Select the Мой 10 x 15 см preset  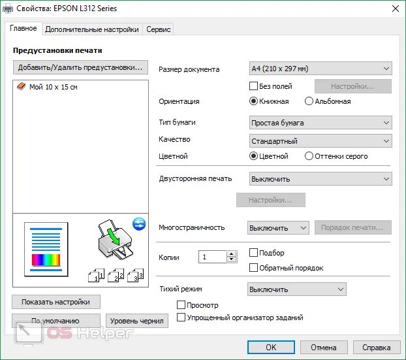tap(54, 87)
